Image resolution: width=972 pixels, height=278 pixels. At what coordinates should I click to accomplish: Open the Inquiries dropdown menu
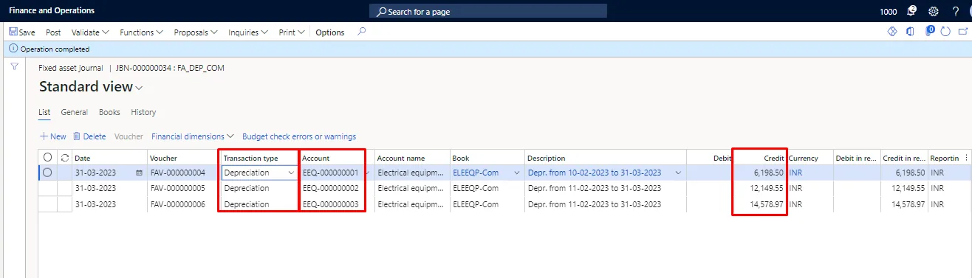click(x=248, y=32)
